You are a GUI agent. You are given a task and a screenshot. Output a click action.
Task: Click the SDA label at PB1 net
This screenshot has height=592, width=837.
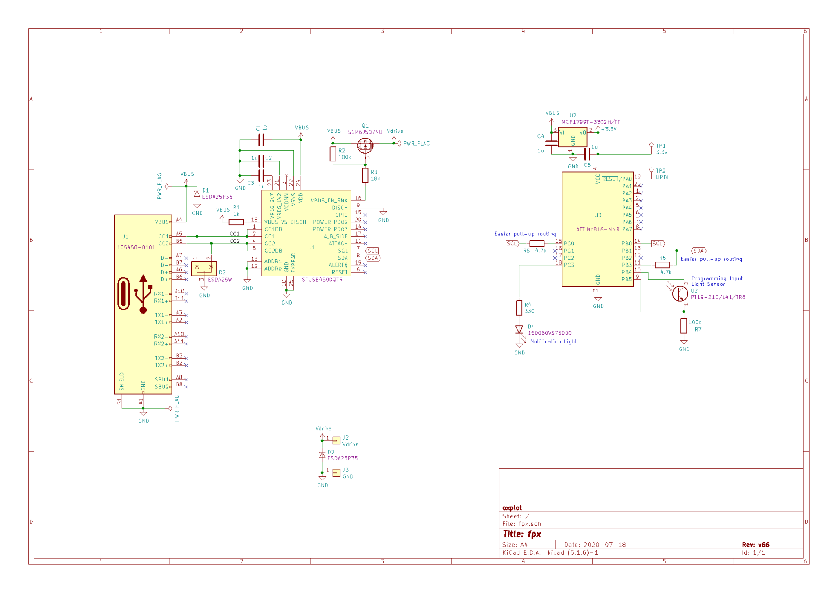click(x=698, y=251)
